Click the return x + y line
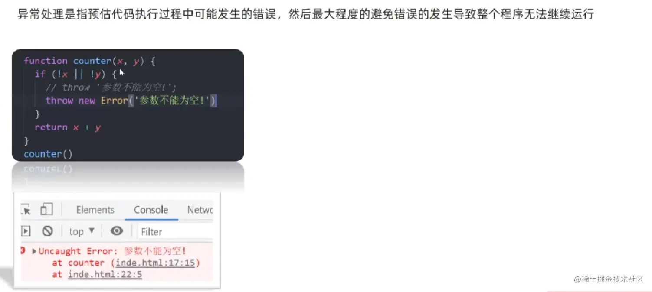The height and width of the screenshot is (292, 652). (x=68, y=127)
